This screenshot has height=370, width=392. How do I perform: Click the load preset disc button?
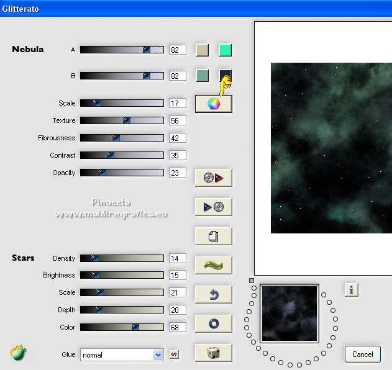[213, 178]
